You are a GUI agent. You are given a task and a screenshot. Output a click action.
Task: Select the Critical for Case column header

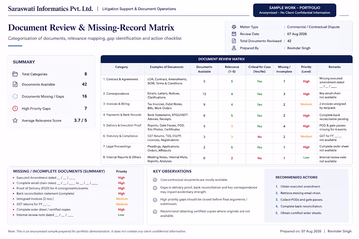259,69
